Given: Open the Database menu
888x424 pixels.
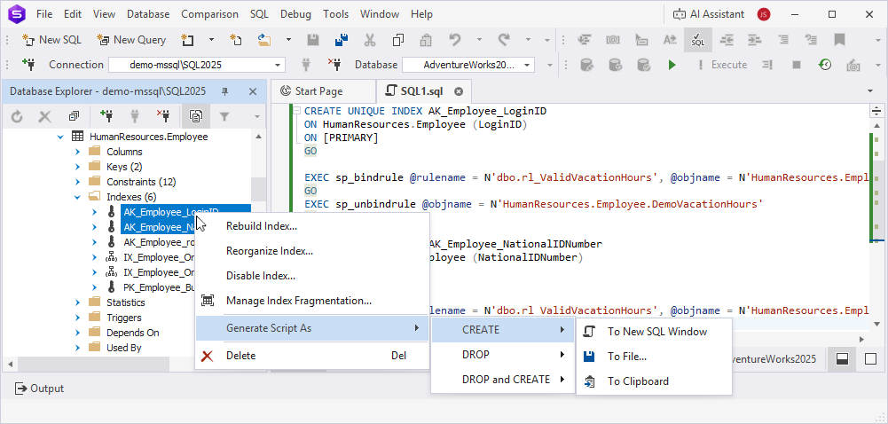Looking at the screenshot, I should [x=148, y=14].
